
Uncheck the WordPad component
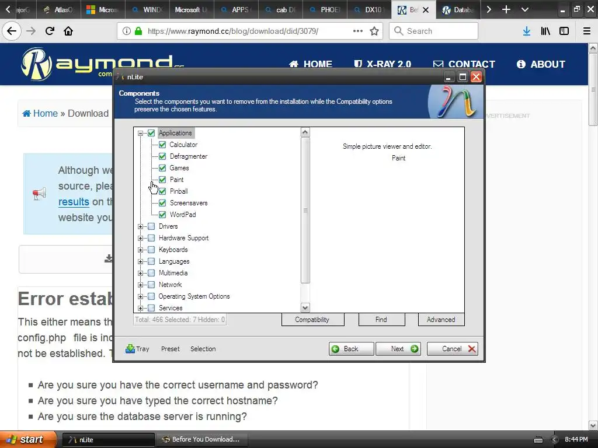(x=162, y=215)
